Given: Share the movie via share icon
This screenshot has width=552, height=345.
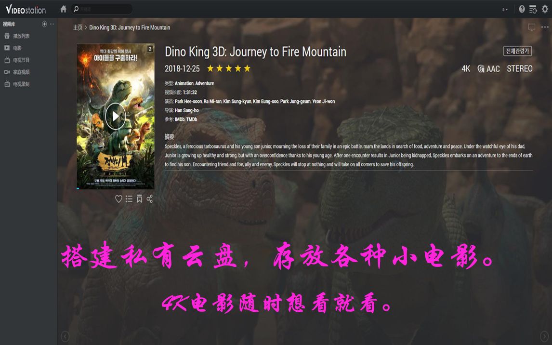Looking at the screenshot, I should pos(150,199).
